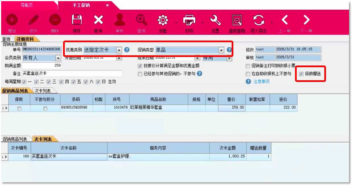Image resolution: width=353 pixels, height=186 pixels.
Task: Open the 优惠类别 送指定次卡 dropdown
Action: click(x=119, y=50)
